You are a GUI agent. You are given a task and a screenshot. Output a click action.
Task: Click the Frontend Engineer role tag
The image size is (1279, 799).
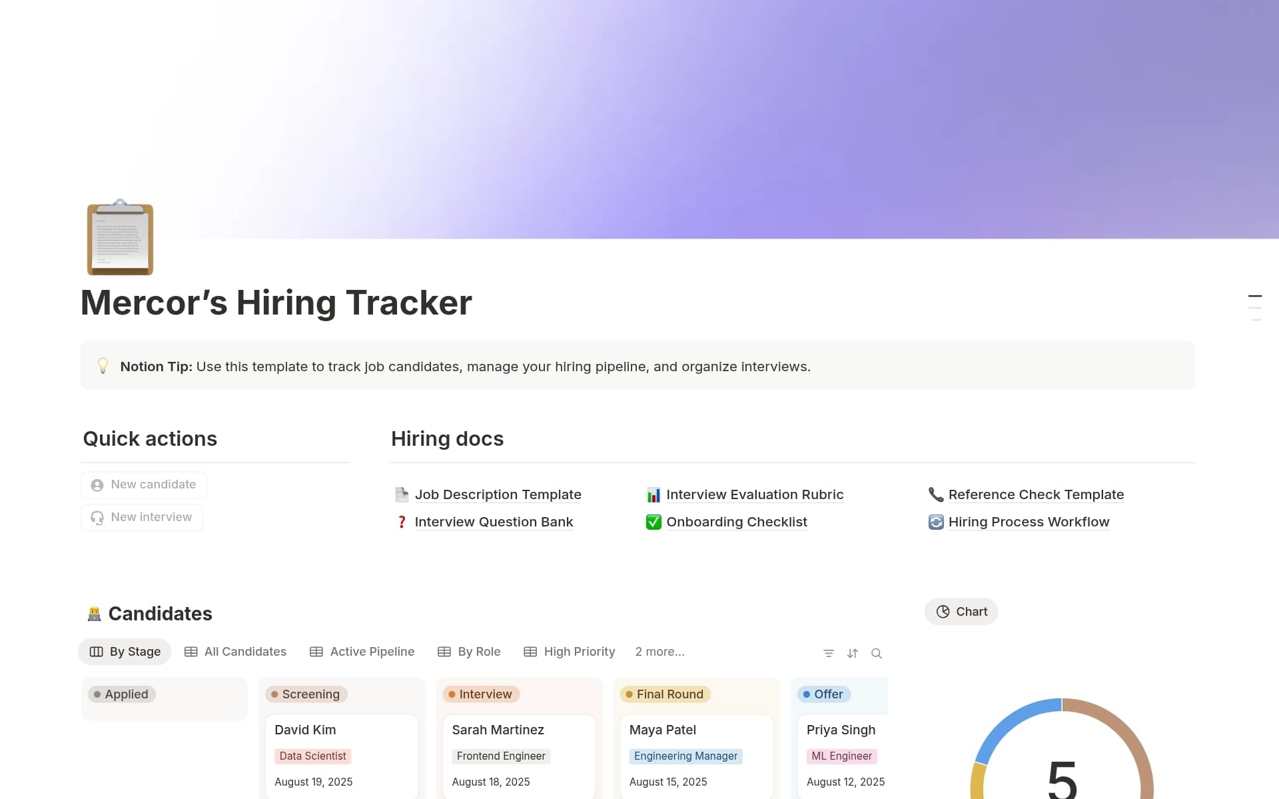[501, 756]
